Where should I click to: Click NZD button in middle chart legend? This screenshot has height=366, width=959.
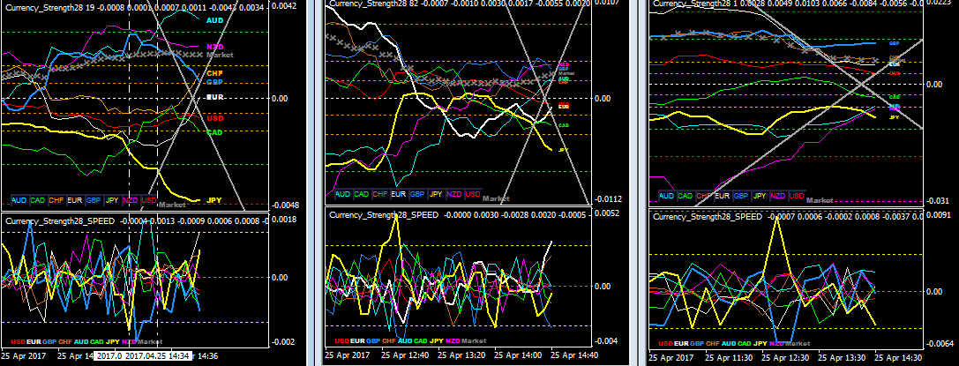click(x=455, y=194)
